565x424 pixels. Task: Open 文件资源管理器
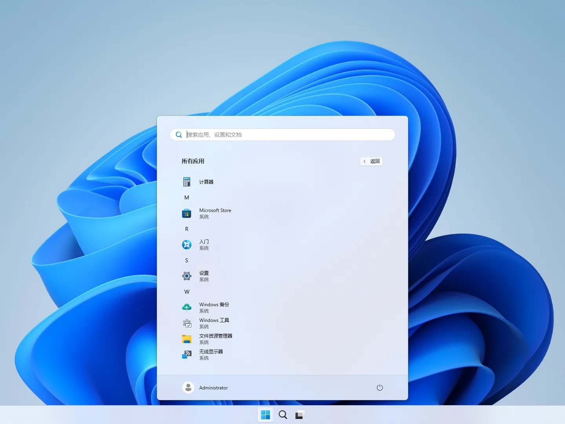pyautogui.click(x=215, y=339)
